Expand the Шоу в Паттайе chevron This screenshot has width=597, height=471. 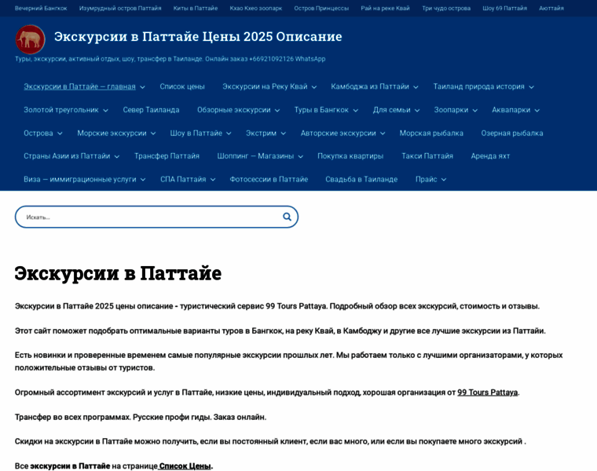click(229, 133)
